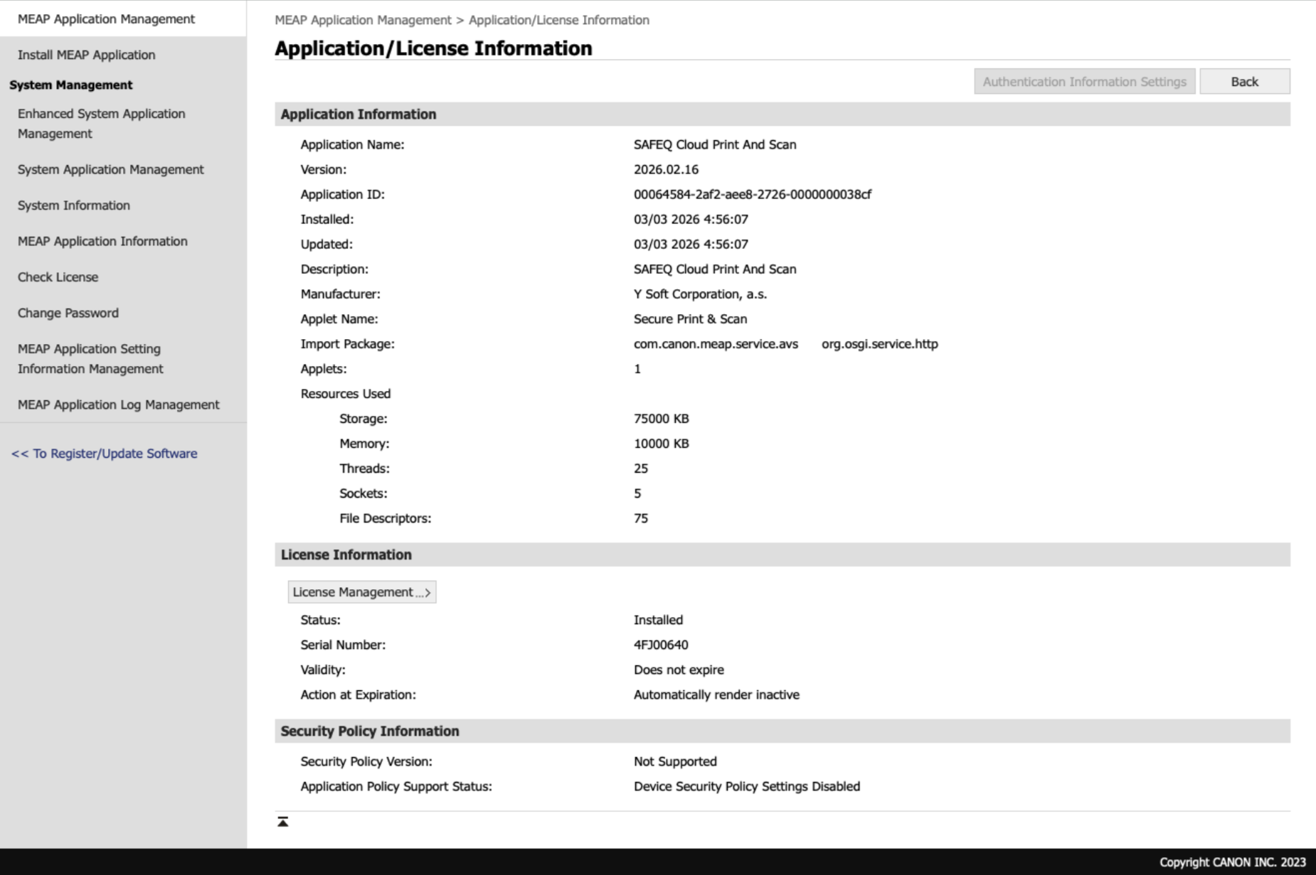The width and height of the screenshot is (1316, 875).
Task: Click Security Policy Version Not Supported value
Action: coord(675,761)
